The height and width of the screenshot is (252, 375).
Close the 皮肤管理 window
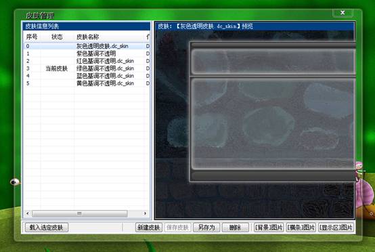[343, 13]
